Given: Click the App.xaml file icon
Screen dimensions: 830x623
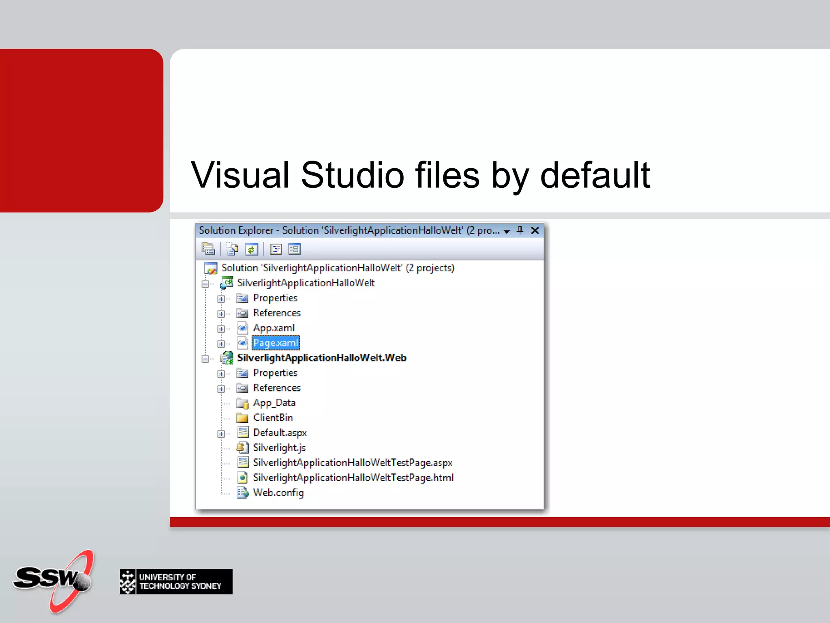Looking at the screenshot, I should [242, 328].
